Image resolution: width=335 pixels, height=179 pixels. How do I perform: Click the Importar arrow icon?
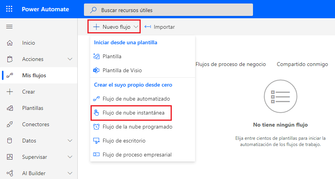point(148,27)
